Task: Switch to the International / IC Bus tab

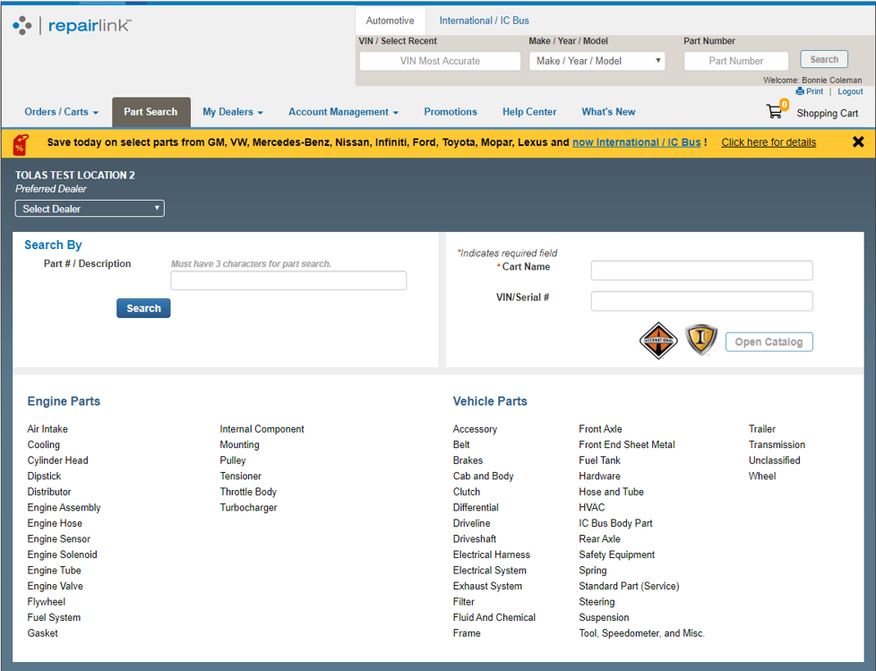Action: pos(484,21)
